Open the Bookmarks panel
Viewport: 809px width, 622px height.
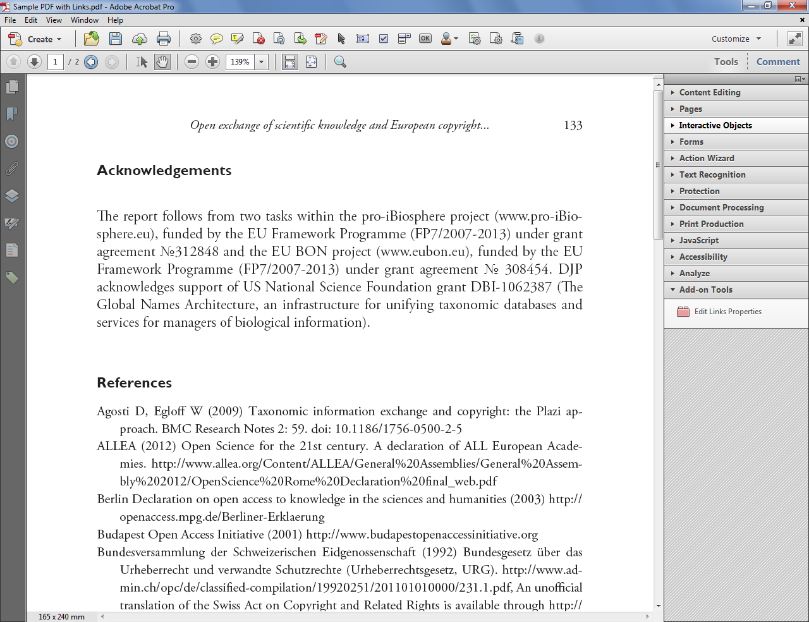pos(11,115)
